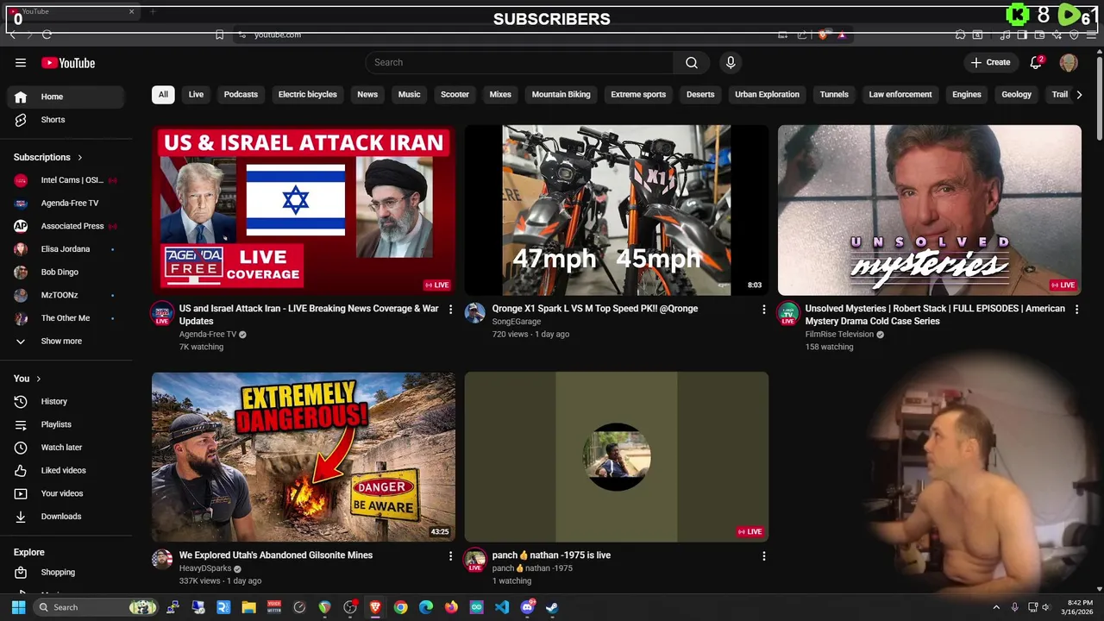The height and width of the screenshot is (621, 1104).
Task: Click into the YouTube search field
Action: coord(519,62)
